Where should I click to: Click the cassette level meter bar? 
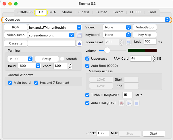click(142, 50)
